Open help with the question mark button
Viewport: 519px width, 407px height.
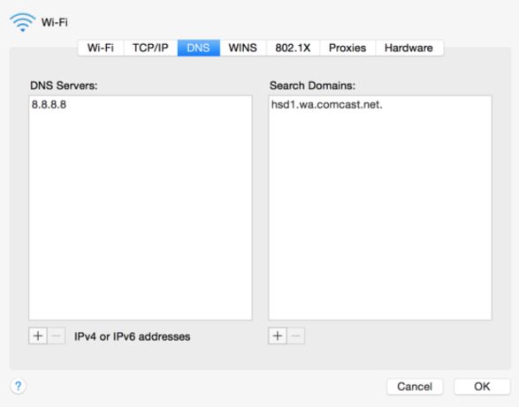coord(19,386)
